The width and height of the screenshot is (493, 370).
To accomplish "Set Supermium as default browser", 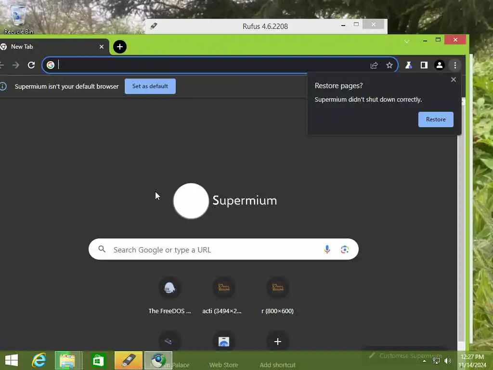I will coord(150,86).
